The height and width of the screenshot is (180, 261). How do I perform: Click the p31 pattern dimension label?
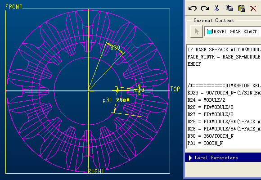click(x=107, y=100)
